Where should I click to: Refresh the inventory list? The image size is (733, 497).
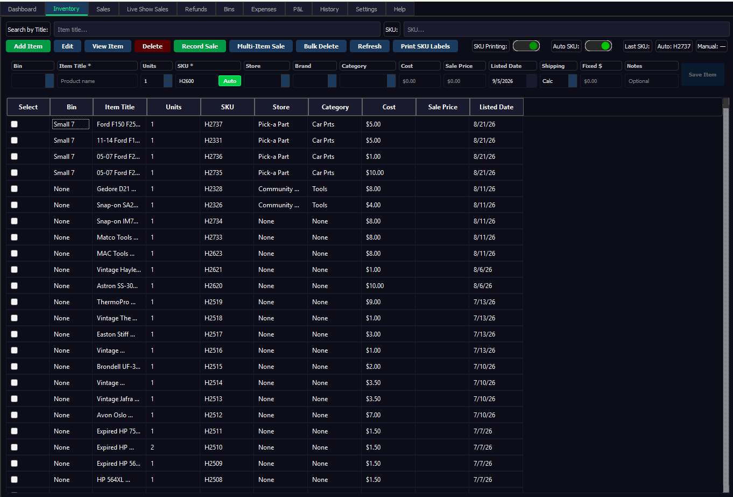(370, 46)
